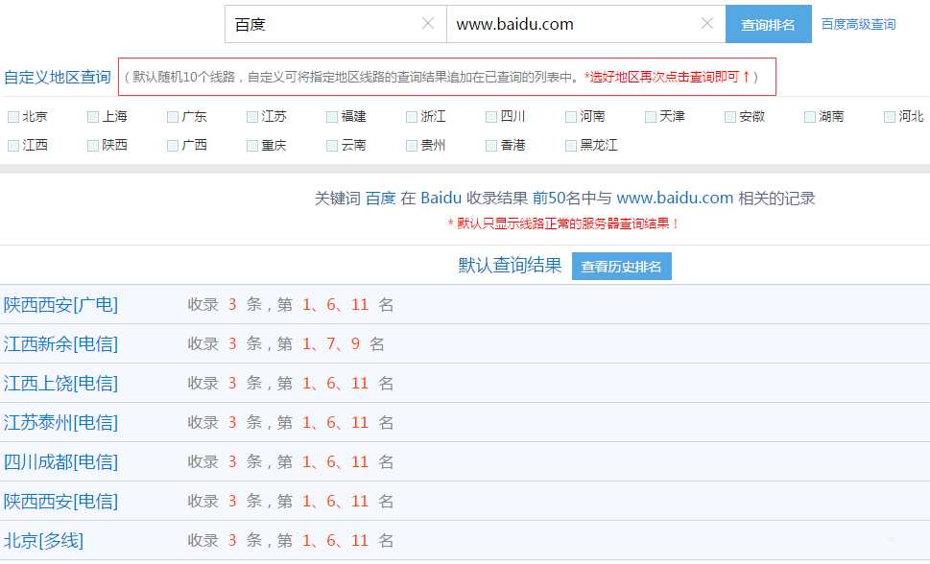Enable the 浙江 province checkbox

coord(410,115)
